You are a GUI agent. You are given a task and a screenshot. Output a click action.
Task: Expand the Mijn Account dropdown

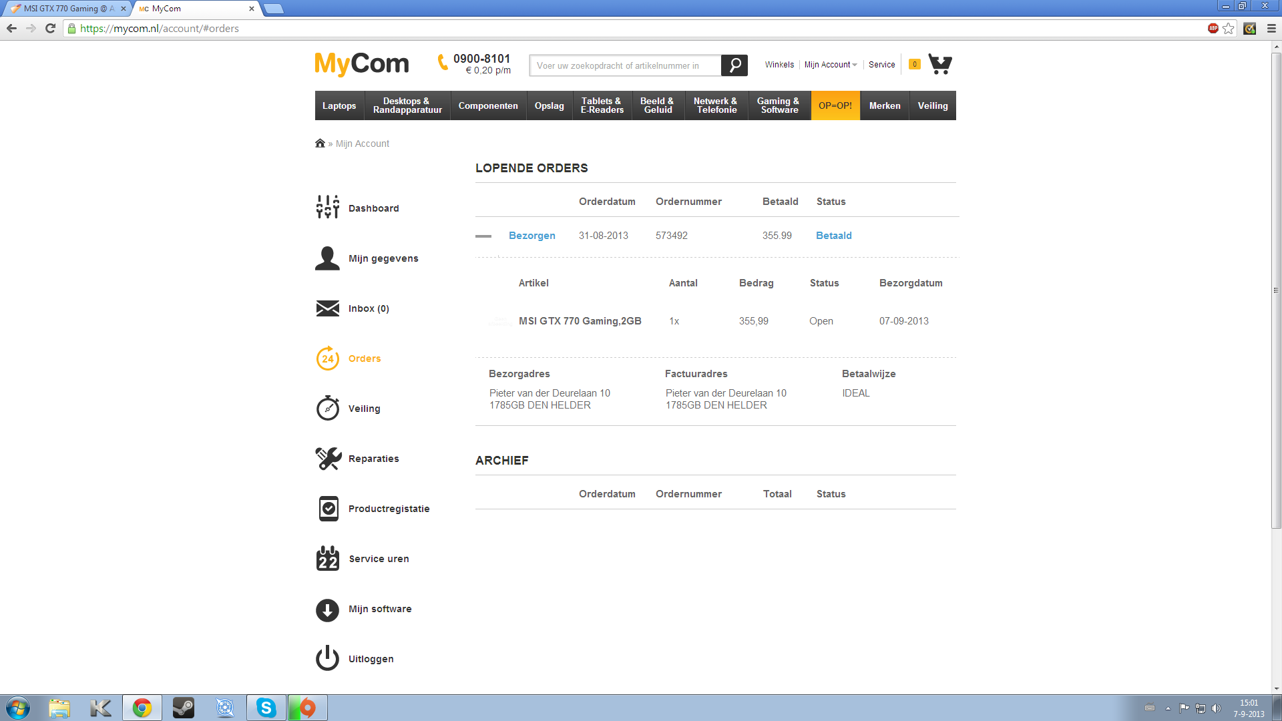(831, 65)
